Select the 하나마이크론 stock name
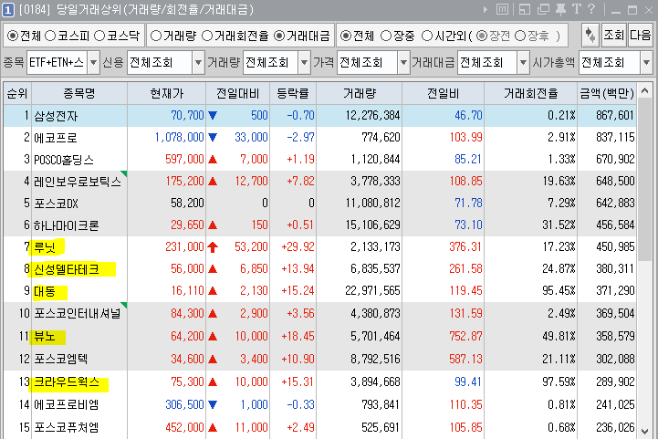This screenshot has height=439, width=658. [x=67, y=225]
